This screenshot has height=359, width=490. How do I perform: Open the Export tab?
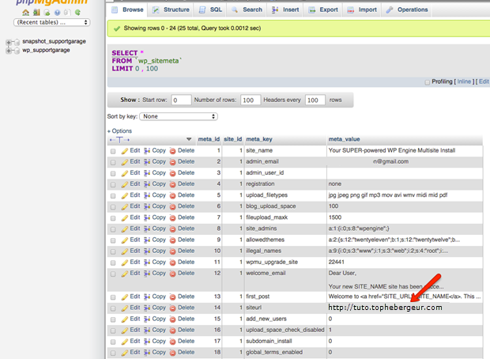click(323, 9)
